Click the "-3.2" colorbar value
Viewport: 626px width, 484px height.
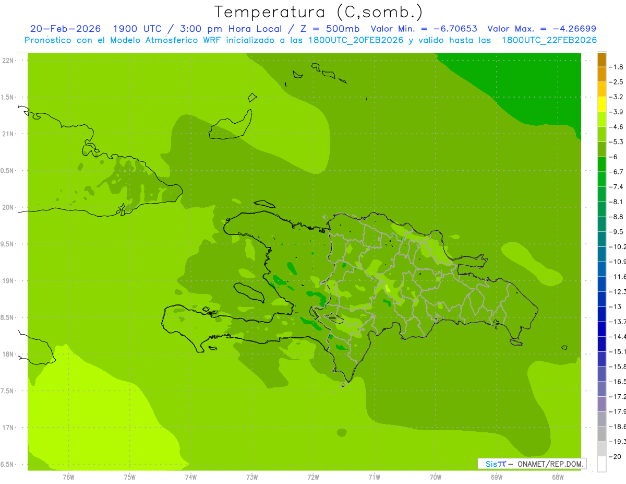pos(617,97)
